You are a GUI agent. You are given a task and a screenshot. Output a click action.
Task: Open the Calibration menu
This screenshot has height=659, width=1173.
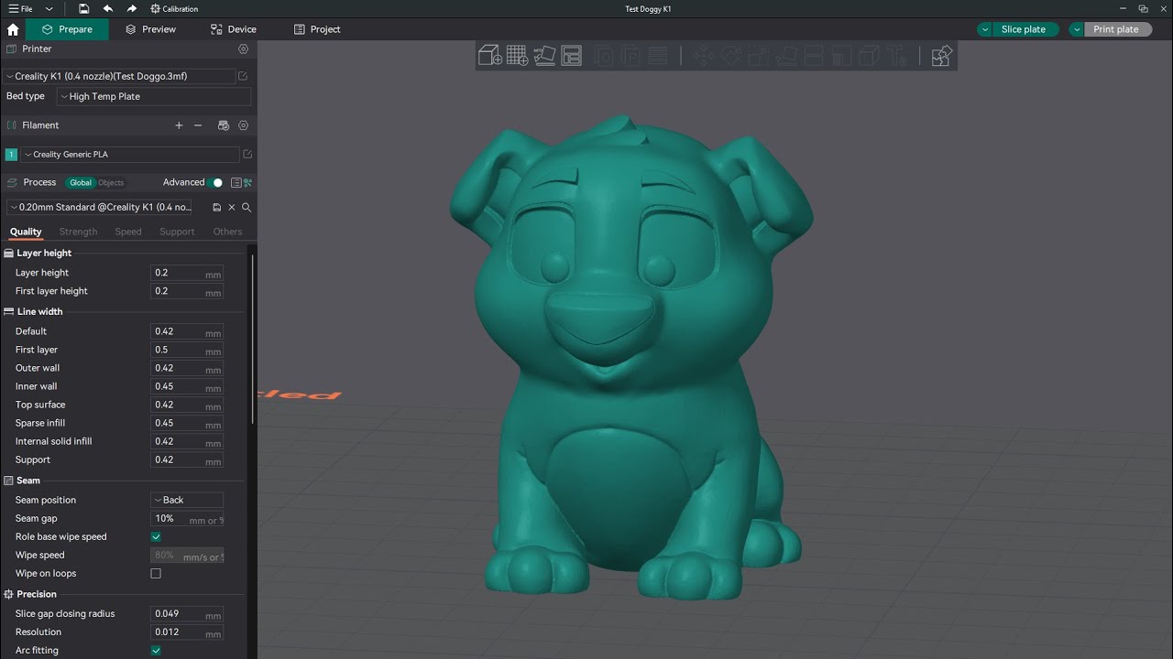[174, 8]
